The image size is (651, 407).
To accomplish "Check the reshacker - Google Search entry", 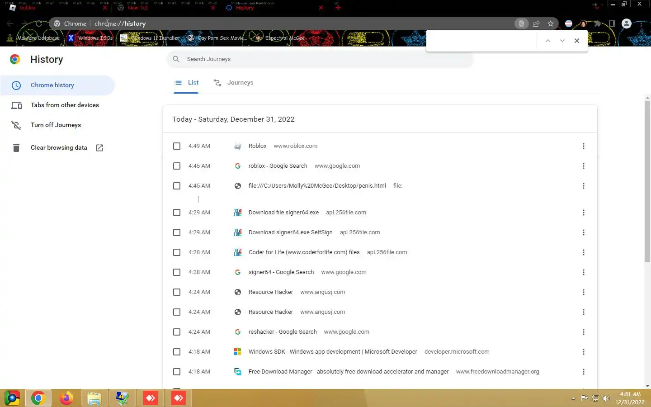I will point(177,332).
